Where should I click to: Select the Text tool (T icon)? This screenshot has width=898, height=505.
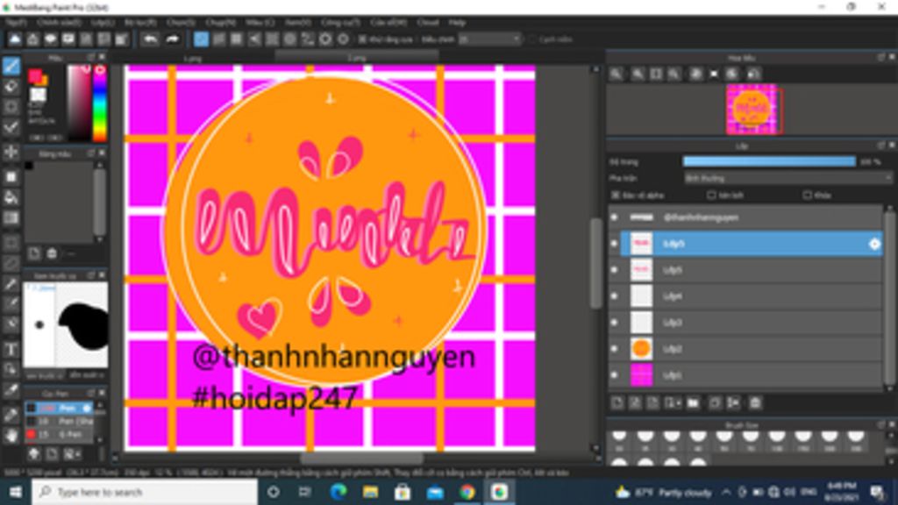[11, 349]
